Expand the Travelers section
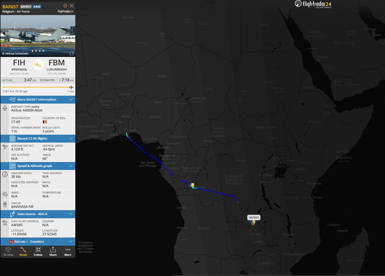The image size is (385, 276). tap(38, 241)
